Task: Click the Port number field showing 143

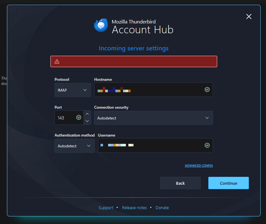Action: 69,118
